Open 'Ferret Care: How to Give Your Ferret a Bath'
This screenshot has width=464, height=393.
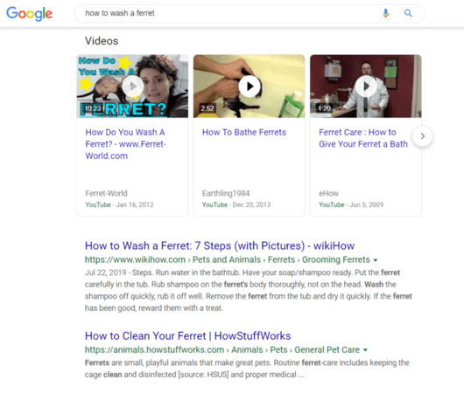tap(363, 138)
